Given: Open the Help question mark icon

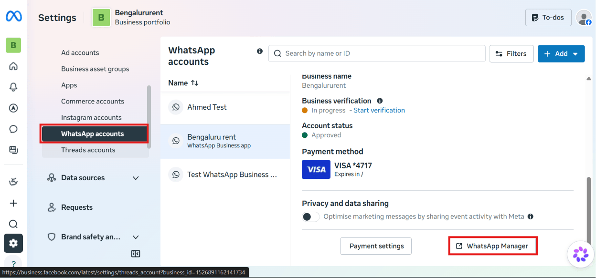Looking at the screenshot, I should click(x=13, y=263).
